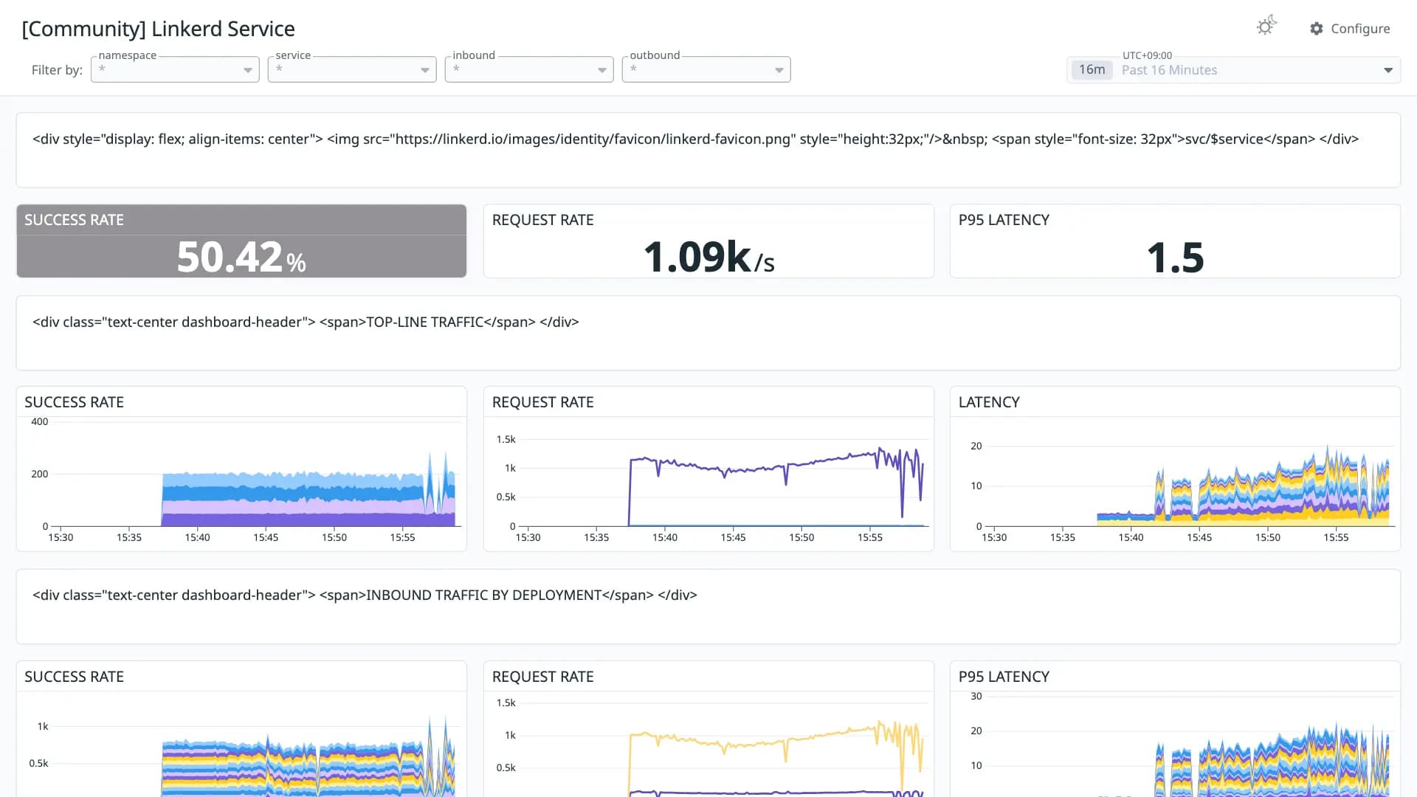Click the 1.5 P95 latency value
1417x797 pixels.
coord(1175,258)
